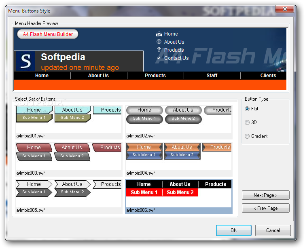Click red Sub Menu 2 in a4mbiz006
The width and height of the screenshot is (305, 249).
coord(180,192)
